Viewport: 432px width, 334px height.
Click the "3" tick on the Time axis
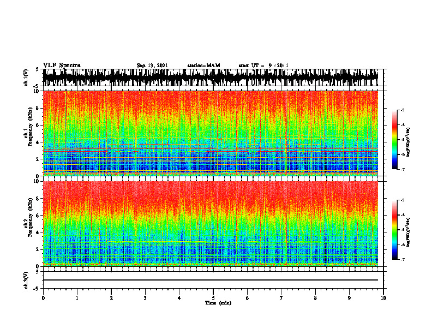click(x=145, y=298)
